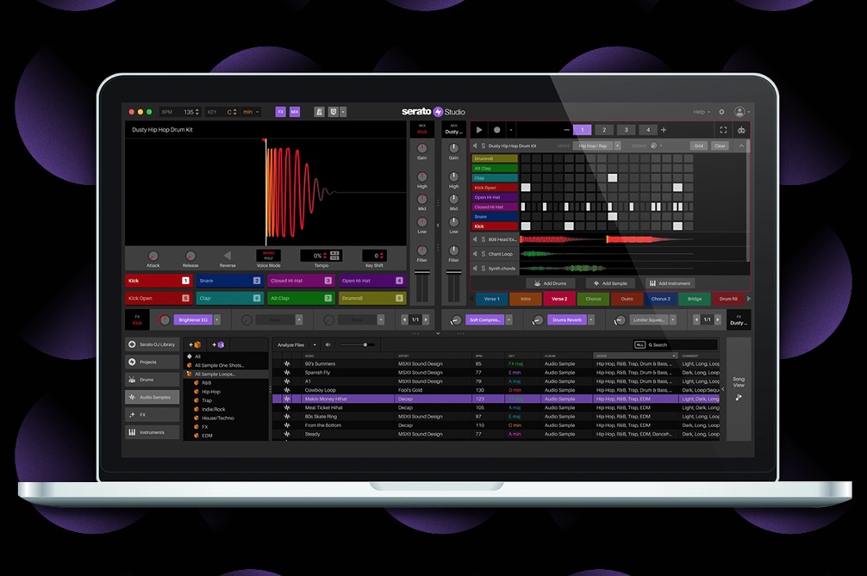Viewport: 867px width, 576px height.
Task: Open the Soft Compressor effect dropdown arrow
Action: (509, 319)
